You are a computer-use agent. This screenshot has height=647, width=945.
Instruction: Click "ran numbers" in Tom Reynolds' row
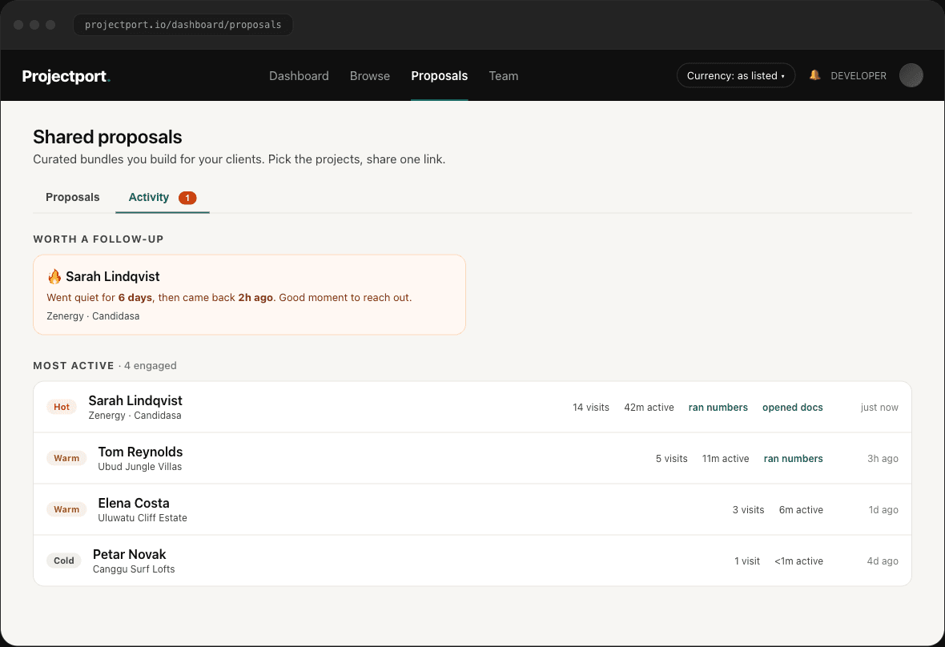793,459
